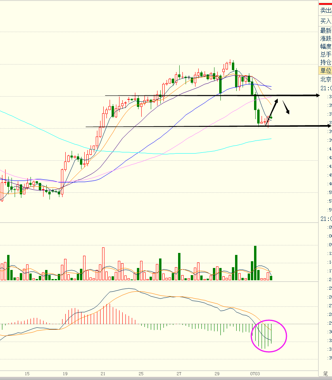Click the 27 date label on time axis

pyautogui.click(x=179, y=374)
